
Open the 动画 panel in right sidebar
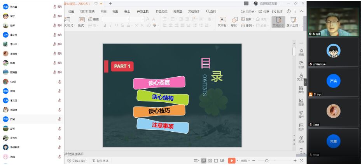tap(301, 52)
